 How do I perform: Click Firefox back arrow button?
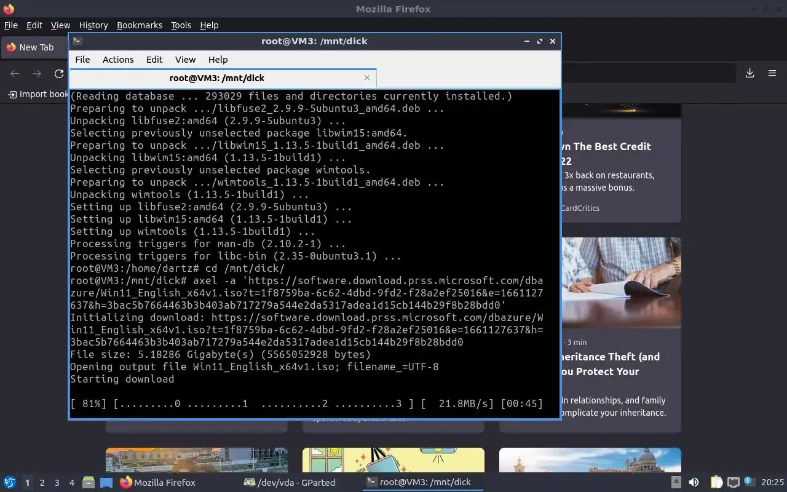15,74
